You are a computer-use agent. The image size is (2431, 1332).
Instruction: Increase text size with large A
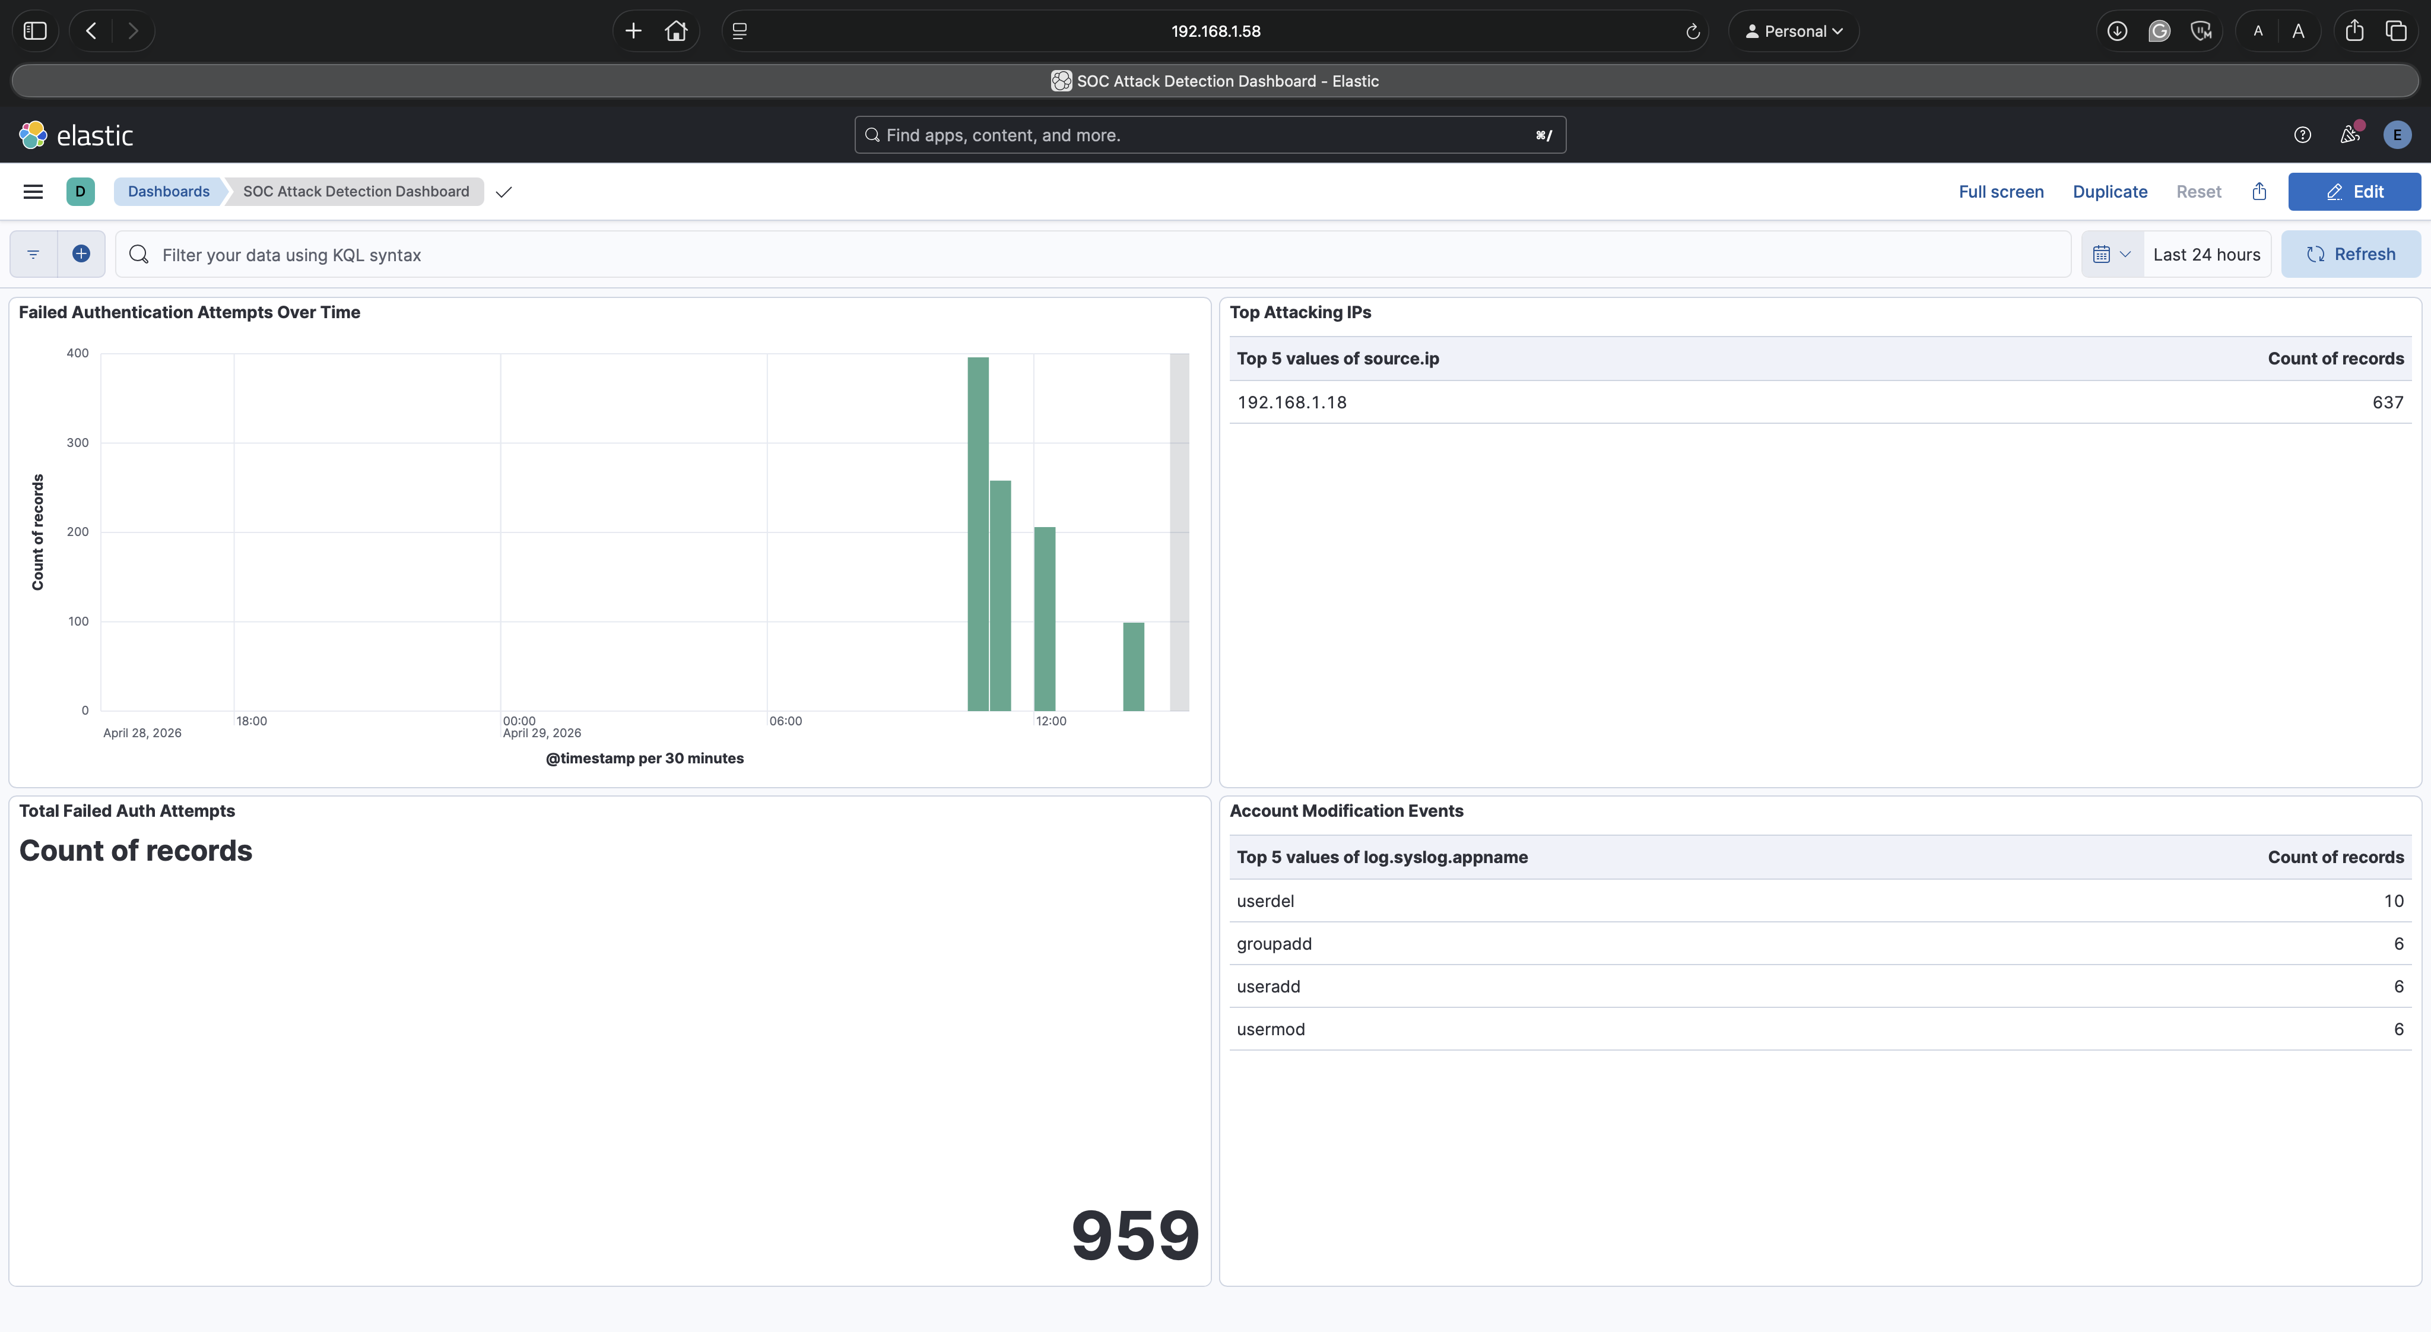(x=2298, y=31)
